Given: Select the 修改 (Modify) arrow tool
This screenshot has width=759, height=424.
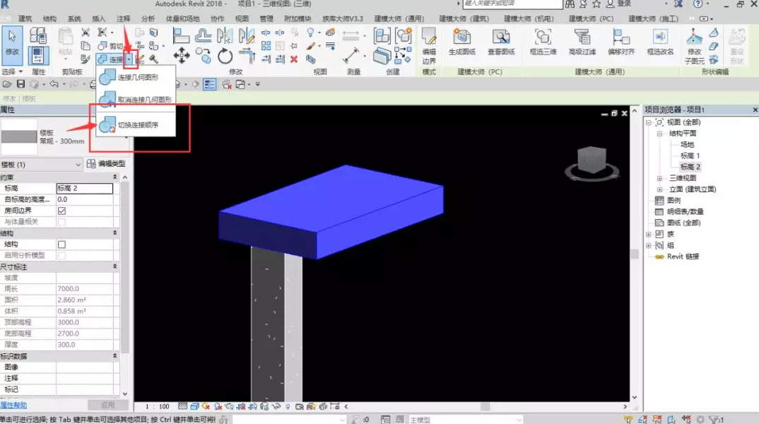Looking at the screenshot, I should pos(12,41).
